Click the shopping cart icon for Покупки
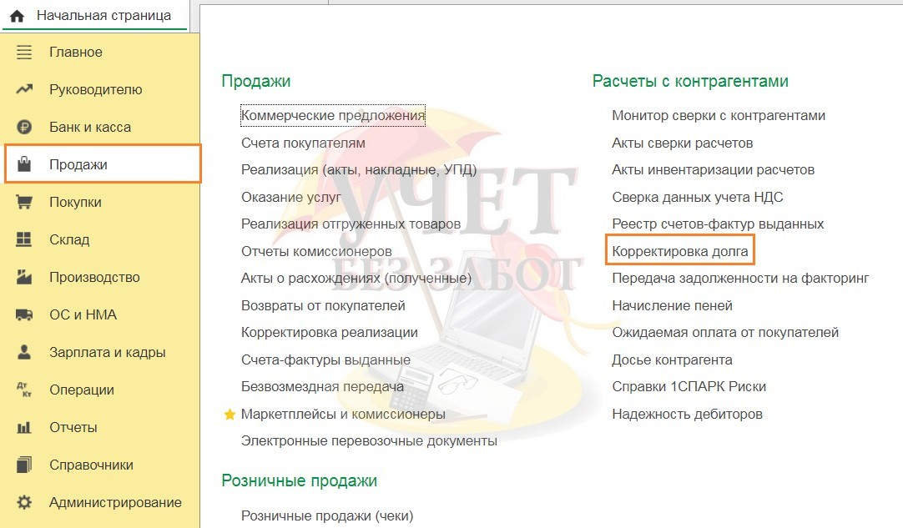The width and height of the screenshot is (903, 528). (x=24, y=203)
